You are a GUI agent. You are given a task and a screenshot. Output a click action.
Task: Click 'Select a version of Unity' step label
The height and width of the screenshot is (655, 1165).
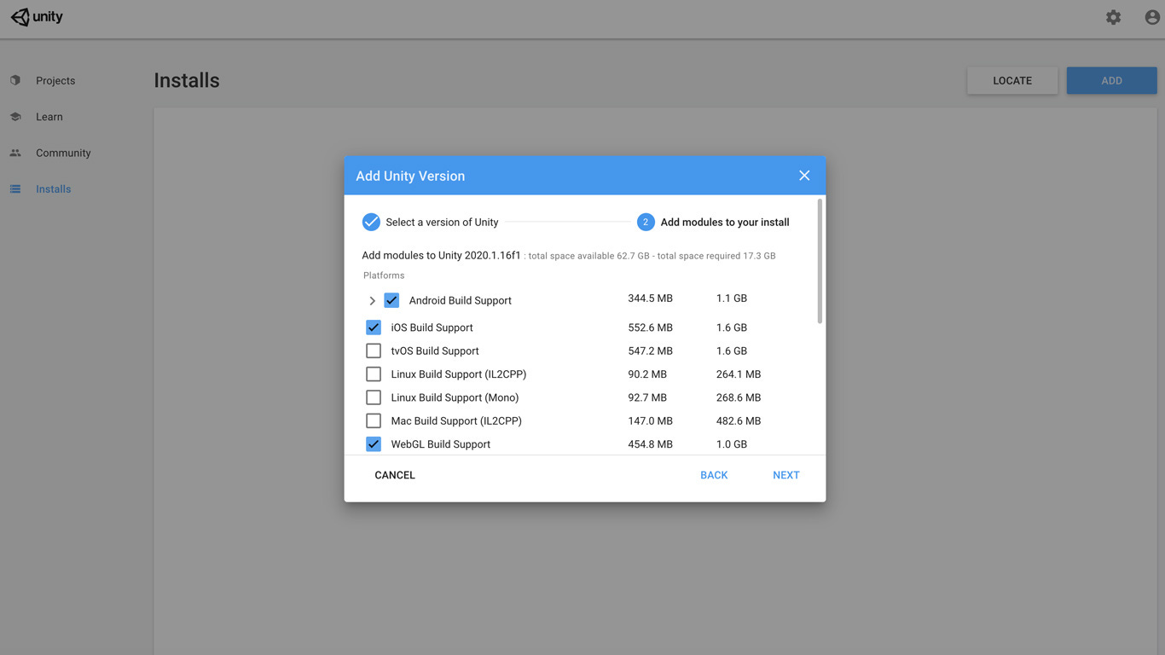point(442,222)
